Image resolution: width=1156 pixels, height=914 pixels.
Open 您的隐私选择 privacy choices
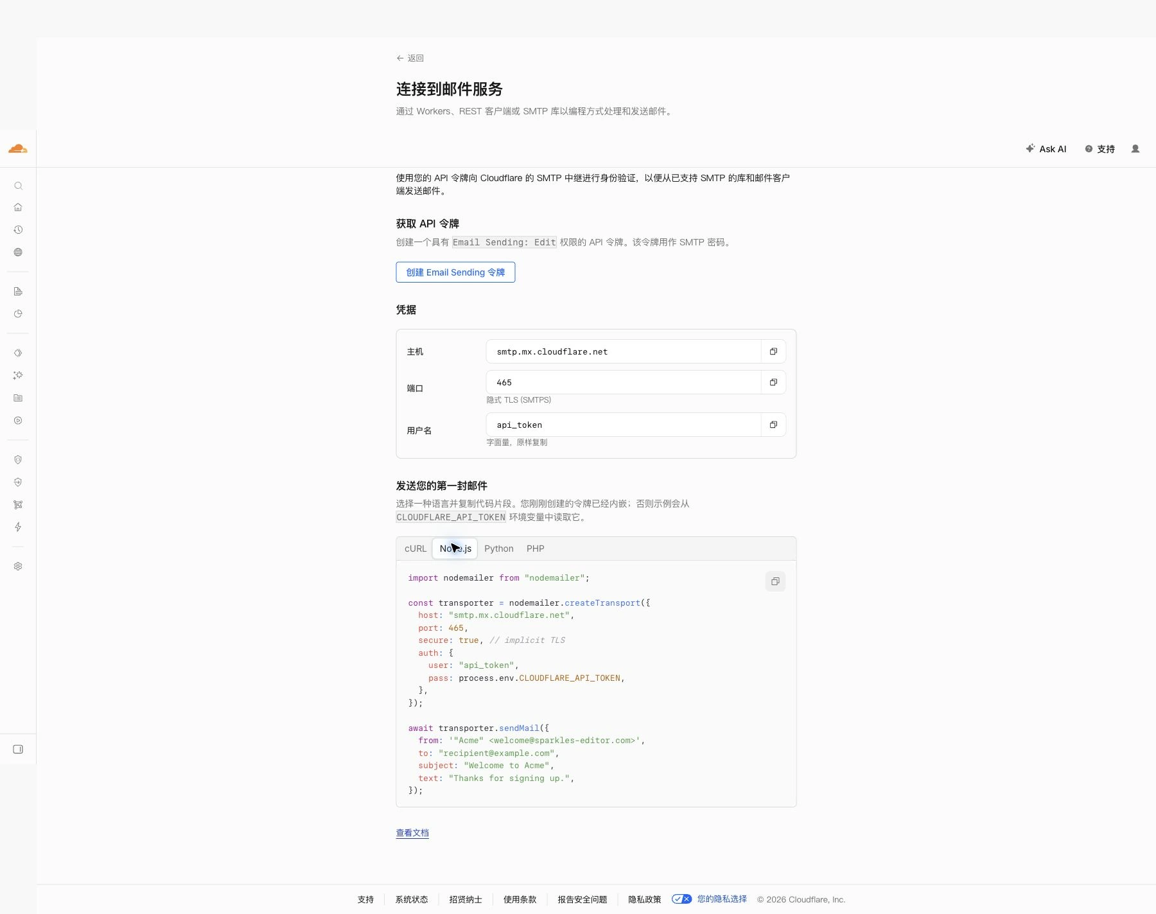[722, 899]
